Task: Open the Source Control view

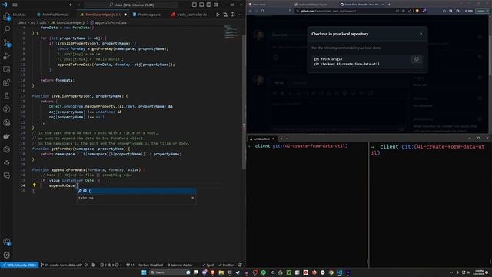Action: tap(7, 43)
